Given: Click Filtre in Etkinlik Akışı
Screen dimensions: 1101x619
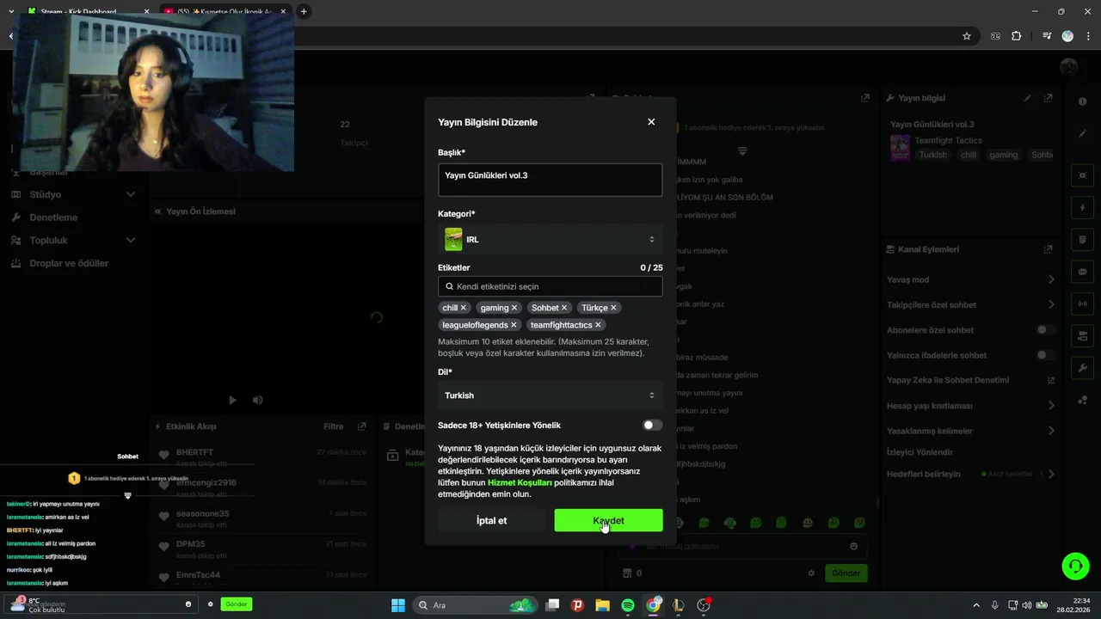Looking at the screenshot, I should pyautogui.click(x=333, y=426).
